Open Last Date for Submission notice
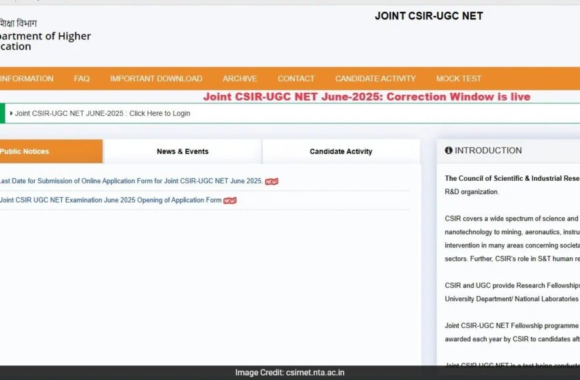Viewport: 580px width, 380px height. (131, 181)
